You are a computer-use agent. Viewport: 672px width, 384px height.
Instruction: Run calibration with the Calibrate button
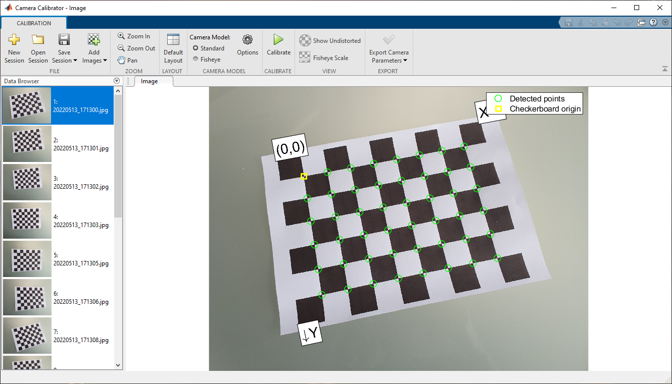278,44
